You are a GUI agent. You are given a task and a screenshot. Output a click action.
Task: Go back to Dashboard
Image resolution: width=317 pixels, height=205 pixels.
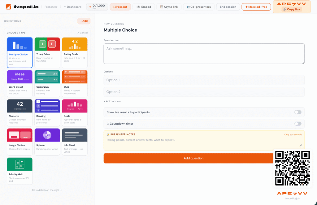click(72, 7)
